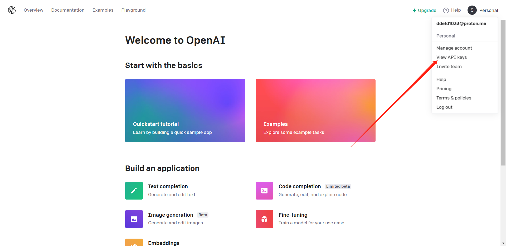
Task: Select Log out from account menu
Action: [444, 107]
